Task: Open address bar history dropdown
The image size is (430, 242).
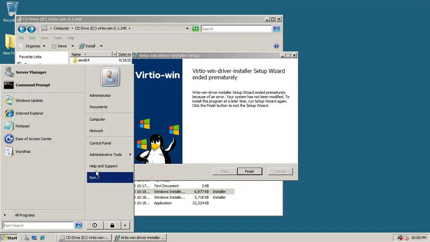Action: point(187,29)
